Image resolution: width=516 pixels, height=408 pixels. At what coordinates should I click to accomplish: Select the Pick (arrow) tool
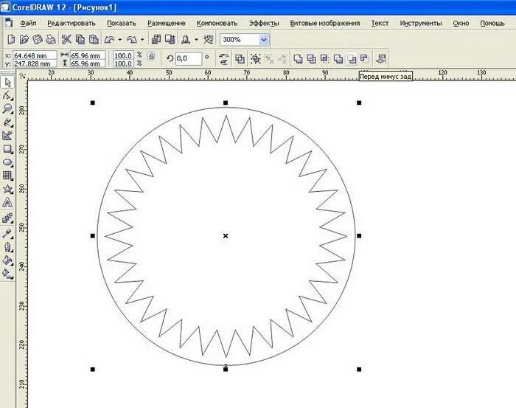click(7, 83)
